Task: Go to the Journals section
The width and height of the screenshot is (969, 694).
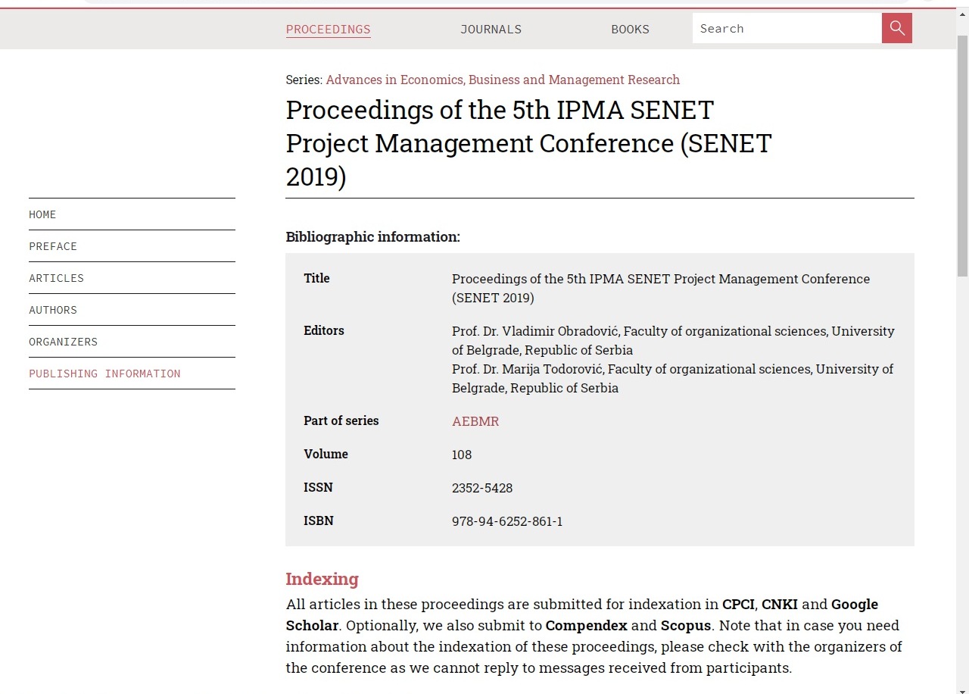Action: tap(491, 30)
